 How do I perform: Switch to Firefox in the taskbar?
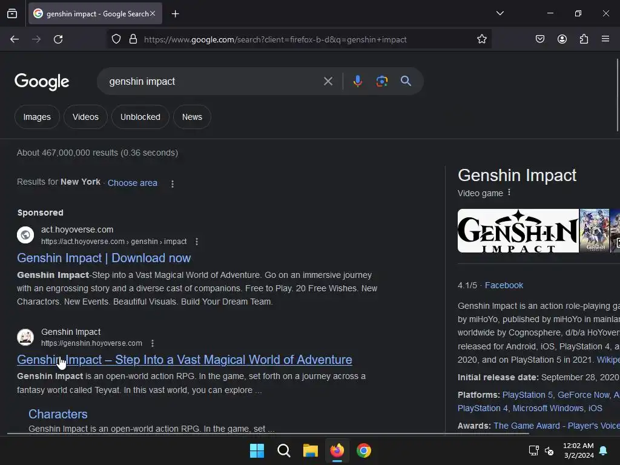click(x=337, y=450)
